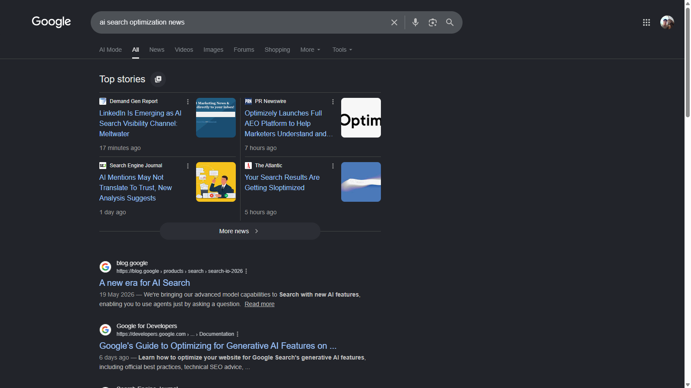
Task: Open A new era for AI Search
Action: coord(145,283)
